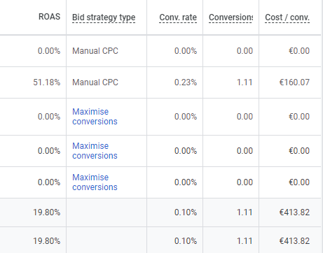Image resolution: width=323 pixels, height=253 pixels.
Task: Sort by the Cost / conv. header
Action: coord(287,17)
